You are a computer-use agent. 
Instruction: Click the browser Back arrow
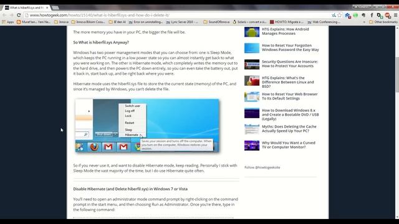tap(4, 15)
